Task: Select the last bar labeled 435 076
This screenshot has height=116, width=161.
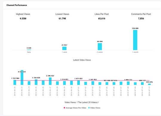Action: pyautogui.click(x=149, y=84)
